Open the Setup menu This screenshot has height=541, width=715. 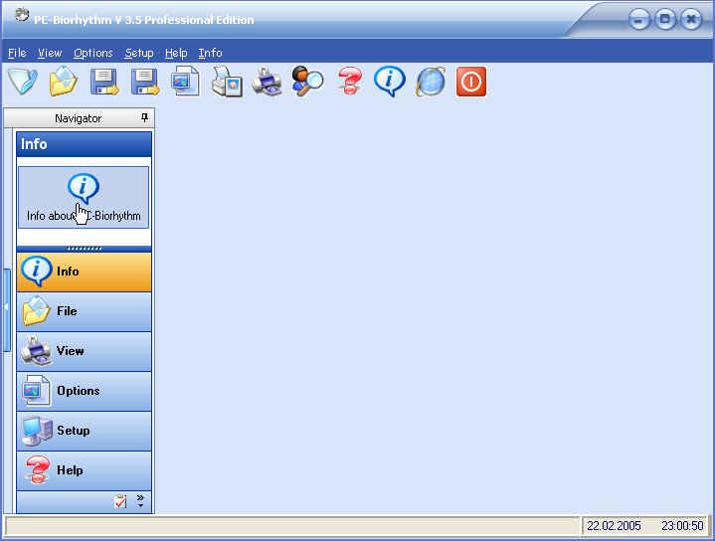[139, 54]
